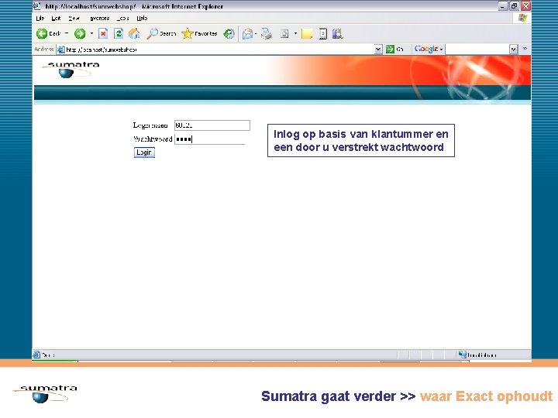Click the Sumatra logo in page header
558x418 pixels.
coord(71,70)
